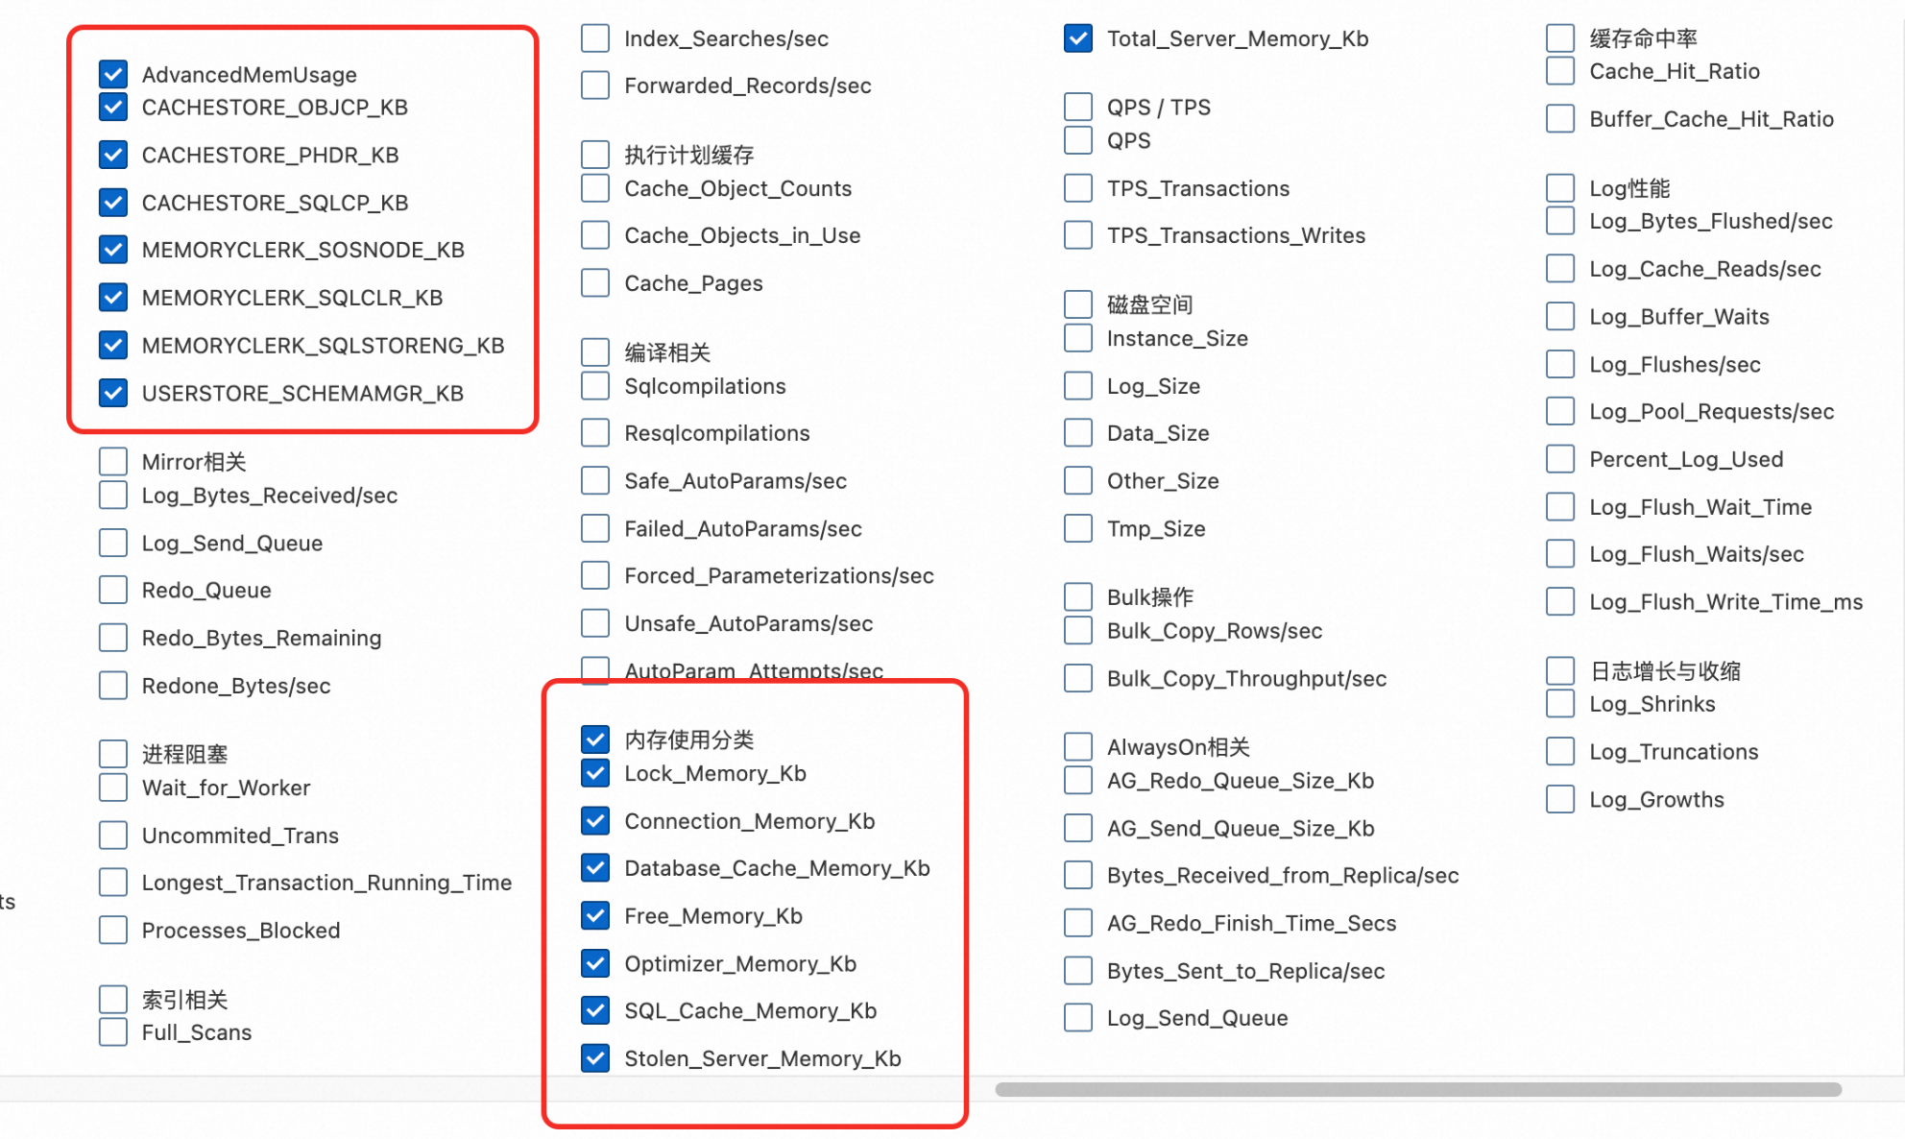Check the Cache_Hit_Ratio box
This screenshot has height=1139, width=1905.
(1560, 71)
